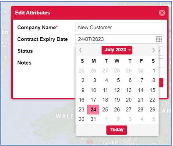The height and width of the screenshot is (146, 173).
Task: Select greyed June 30 in first row
Action: coord(140,71)
